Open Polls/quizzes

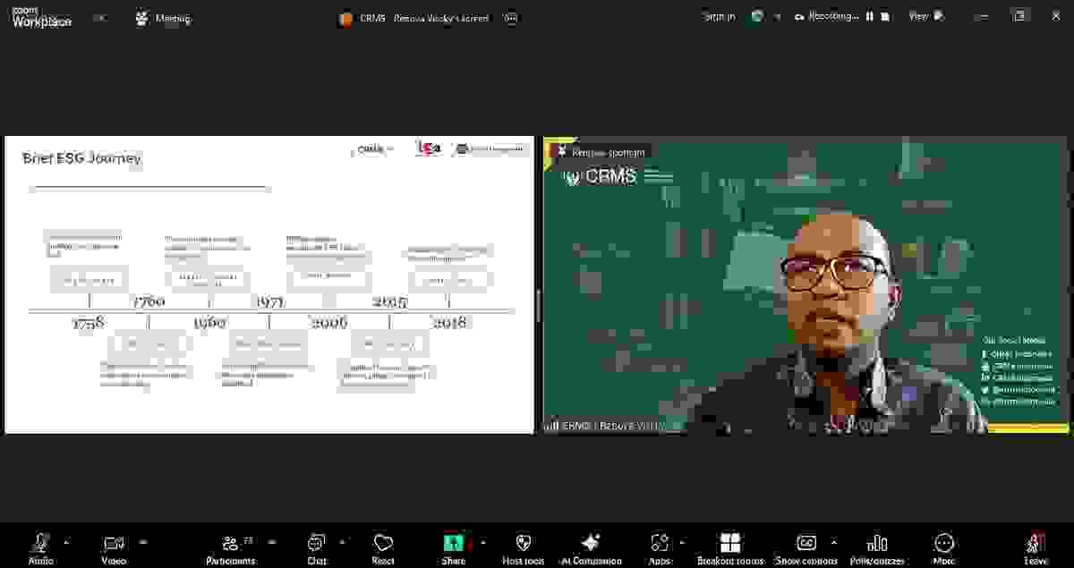coord(877,547)
